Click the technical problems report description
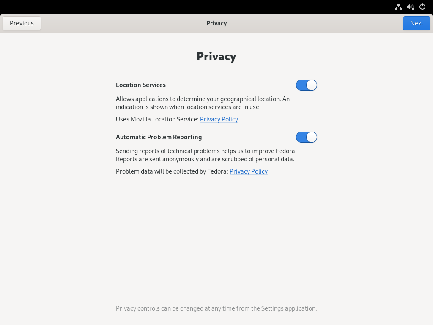This screenshot has width=433, height=325. 206,155
